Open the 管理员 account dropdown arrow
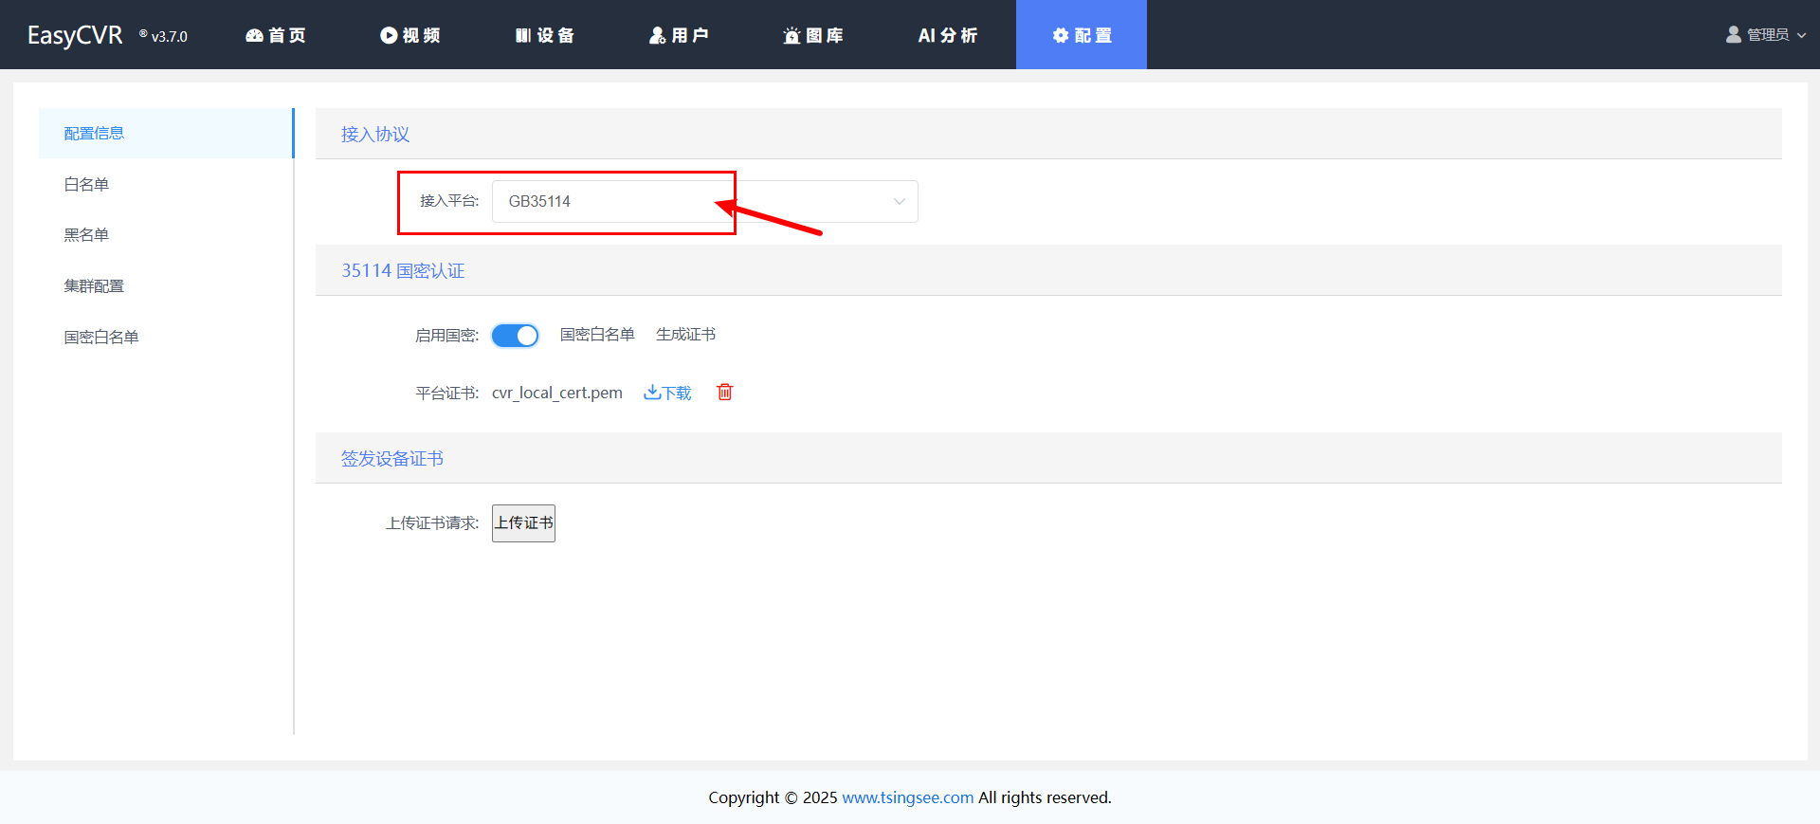Screen dimensions: 1820x824 [1801, 35]
